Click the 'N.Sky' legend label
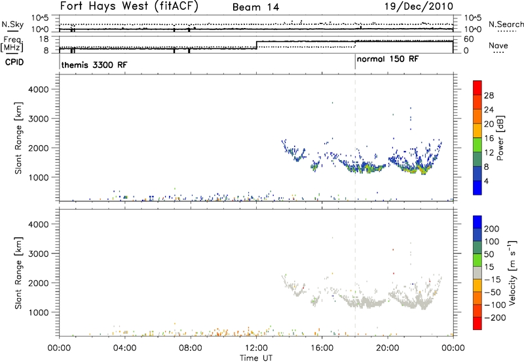 coord(12,24)
